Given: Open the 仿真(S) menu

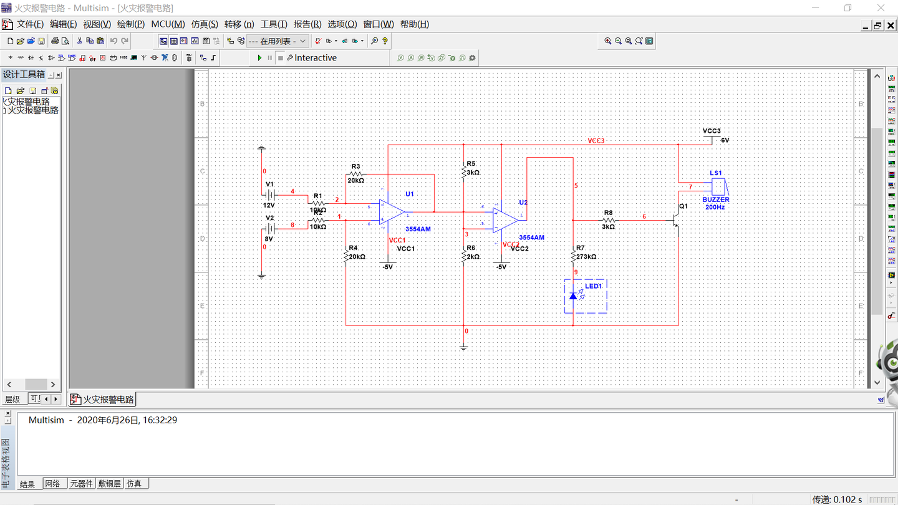Looking at the screenshot, I should point(205,24).
